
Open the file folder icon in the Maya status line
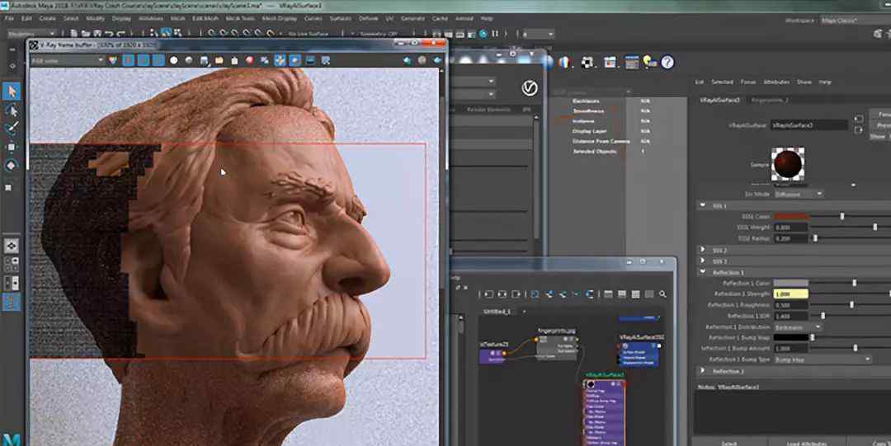click(x=87, y=34)
